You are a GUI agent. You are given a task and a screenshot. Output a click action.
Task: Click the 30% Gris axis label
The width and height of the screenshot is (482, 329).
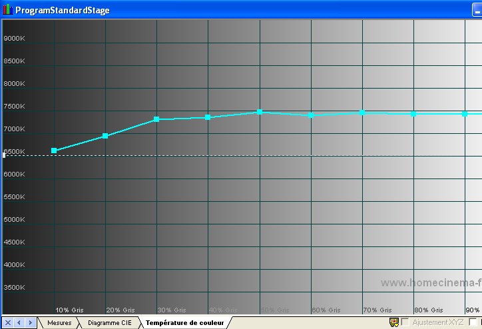172,310
